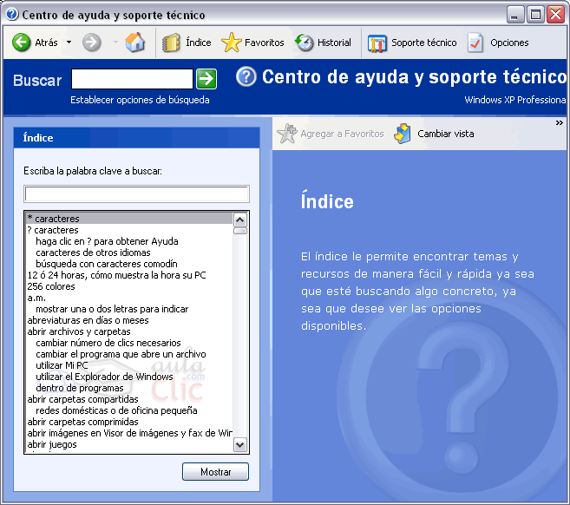This screenshot has width=570, height=505.
Task: Select '256 colores' in index list
Action: pyautogui.click(x=51, y=286)
